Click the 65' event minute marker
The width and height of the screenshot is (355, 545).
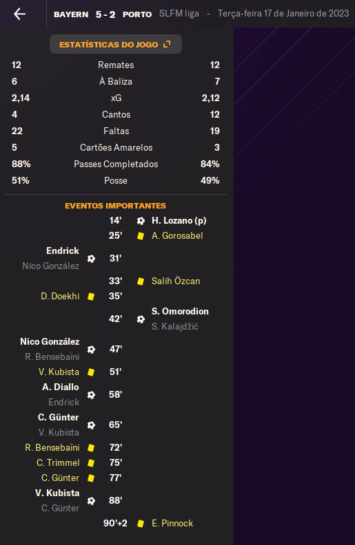(116, 425)
